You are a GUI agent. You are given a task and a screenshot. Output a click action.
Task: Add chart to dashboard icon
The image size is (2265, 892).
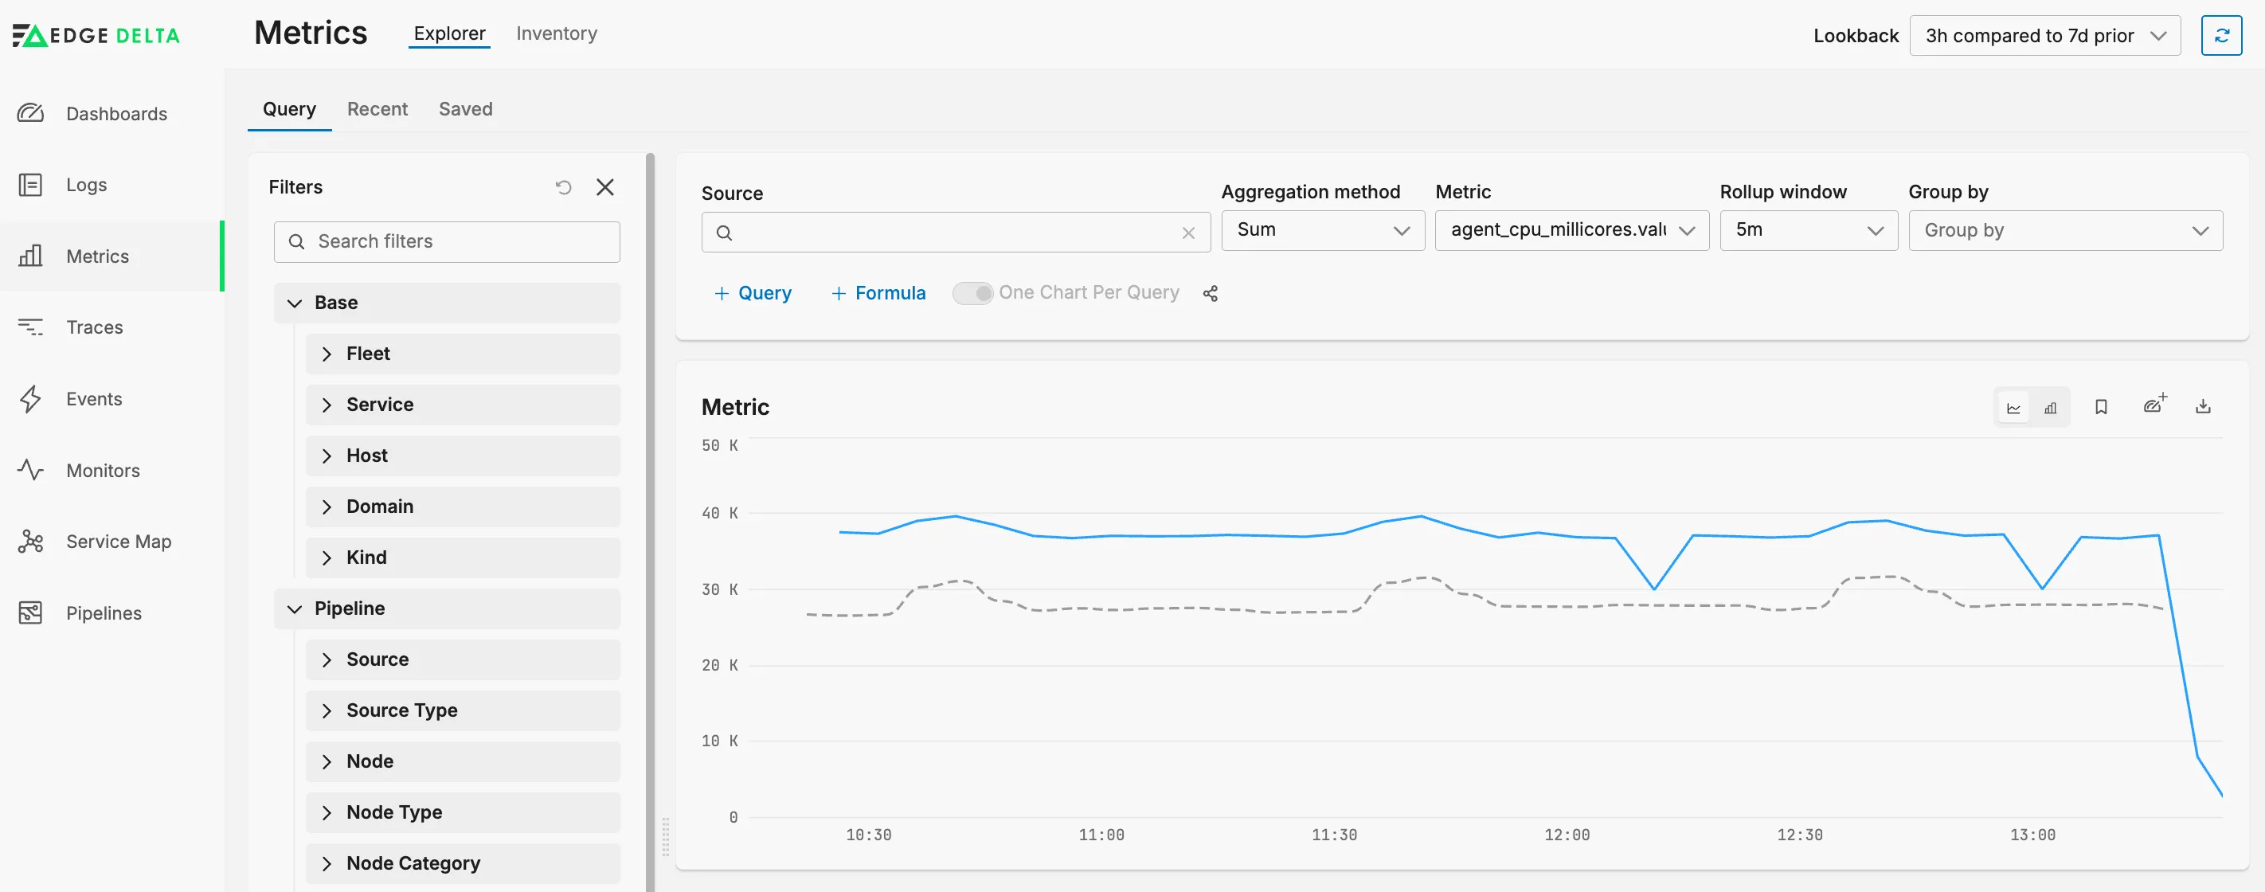click(2154, 405)
